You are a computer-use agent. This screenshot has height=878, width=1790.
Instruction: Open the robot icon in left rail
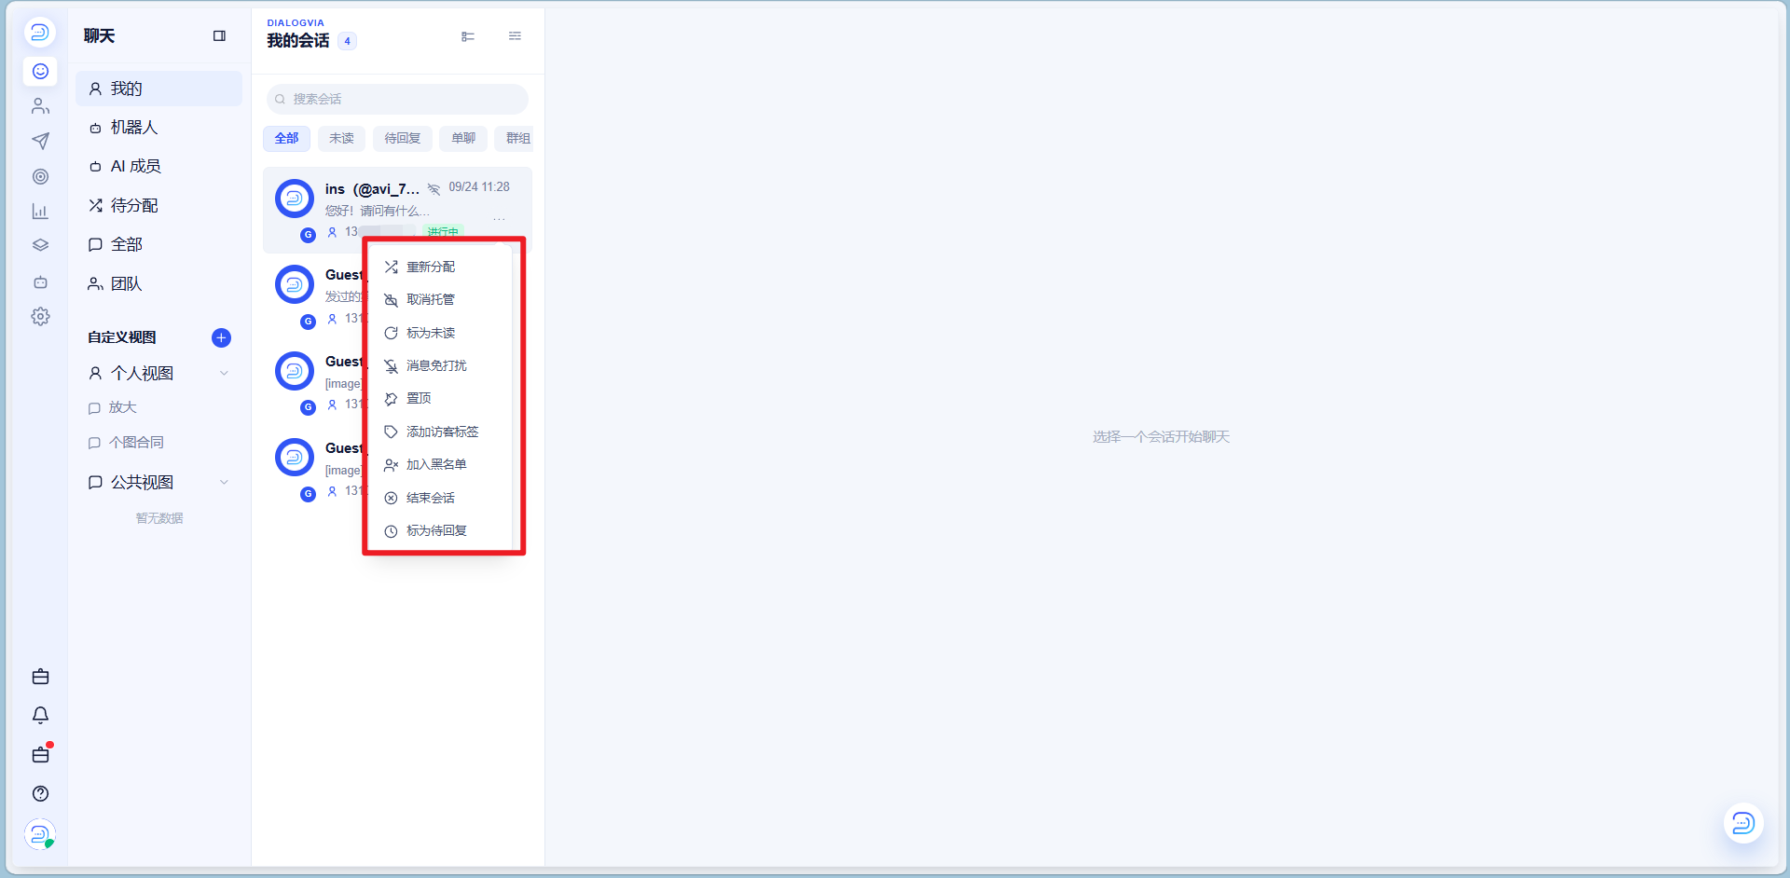pyautogui.click(x=40, y=281)
